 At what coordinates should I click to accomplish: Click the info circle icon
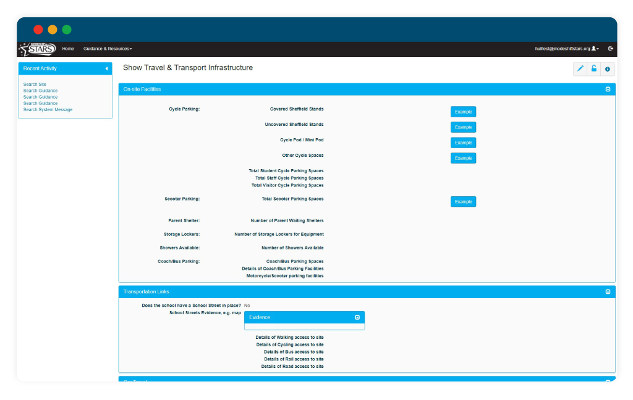click(x=608, y=69)
